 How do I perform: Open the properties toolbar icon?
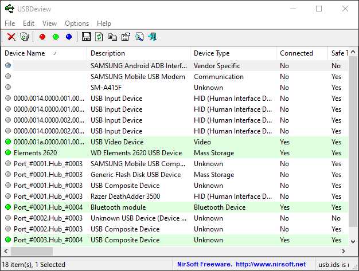[x=126, y=37]
